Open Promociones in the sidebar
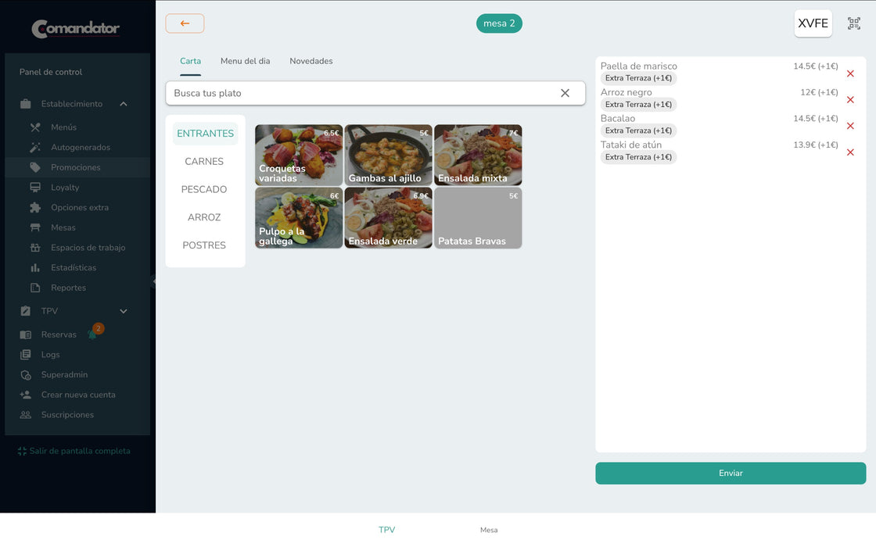Viewport: 876px width, 547px height. (77, 167)
